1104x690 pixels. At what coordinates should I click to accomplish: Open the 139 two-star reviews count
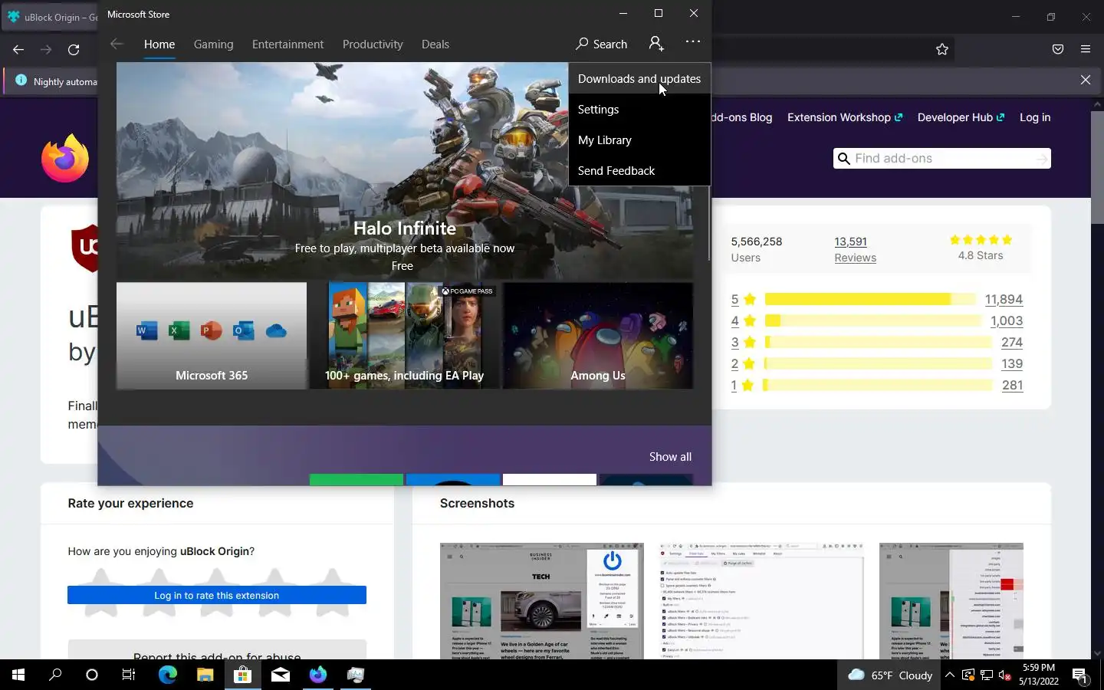click(x=1012, y=363)
